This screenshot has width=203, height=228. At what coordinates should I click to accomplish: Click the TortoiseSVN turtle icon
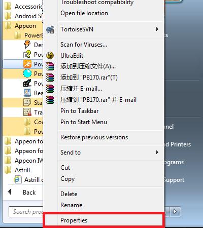[50, 29]
